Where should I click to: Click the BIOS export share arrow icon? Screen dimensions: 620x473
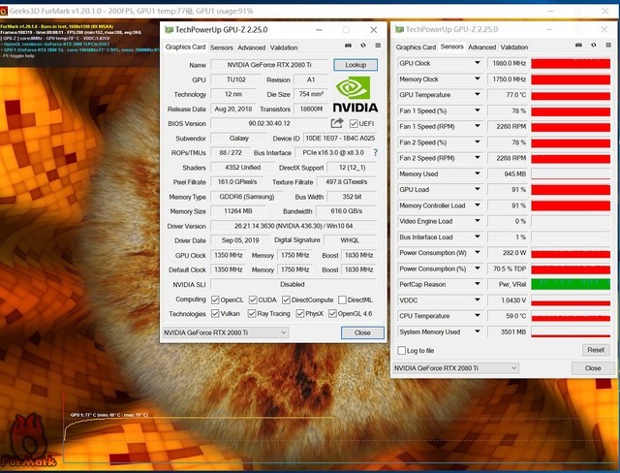coord(337,123)
